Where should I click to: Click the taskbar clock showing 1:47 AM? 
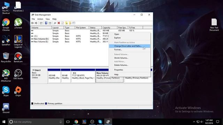click(x=209, y=122)
